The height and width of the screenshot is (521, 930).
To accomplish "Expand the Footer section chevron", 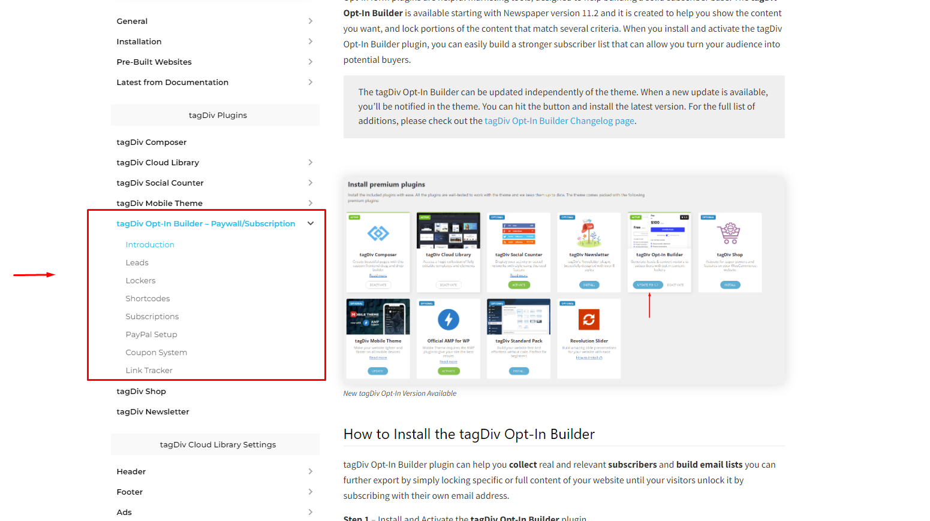I will (310, 492).
